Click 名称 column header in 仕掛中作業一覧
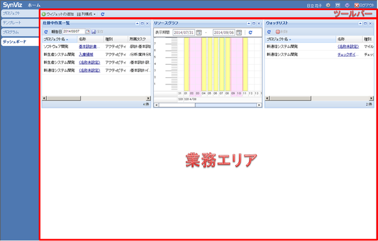 pyautogui.click(x=91, y=39)
